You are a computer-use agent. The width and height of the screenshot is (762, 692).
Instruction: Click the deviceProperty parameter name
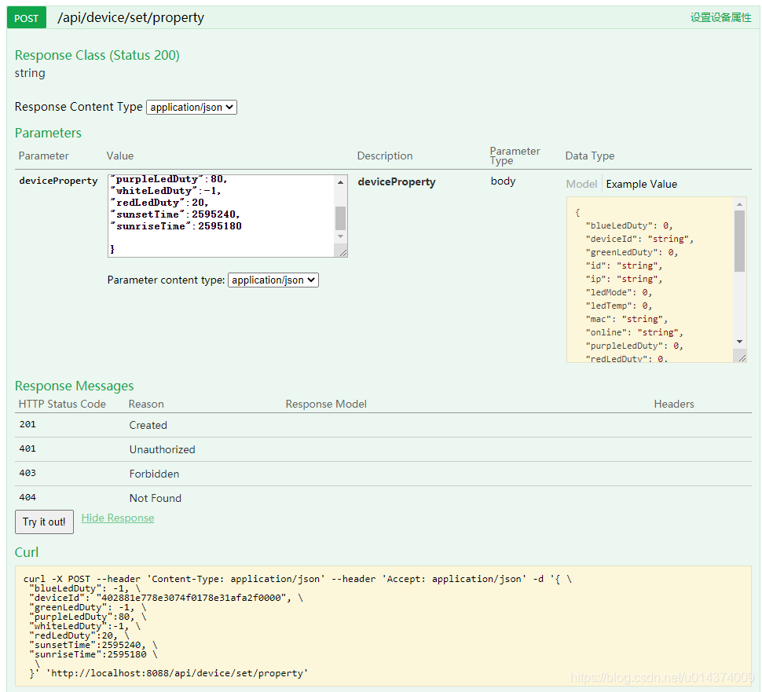pyautogui.click(x=58, y=181)
